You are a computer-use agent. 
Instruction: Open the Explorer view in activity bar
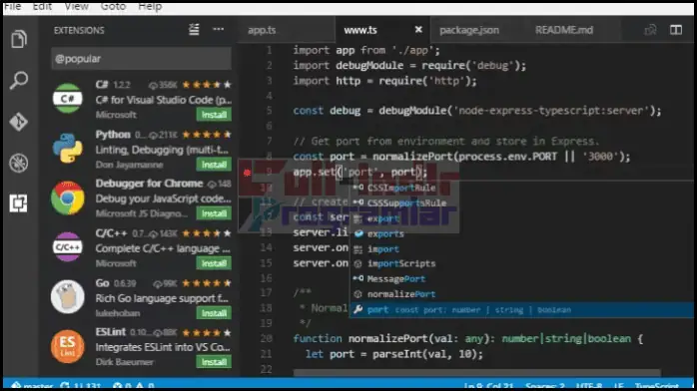tap(19, 39)
